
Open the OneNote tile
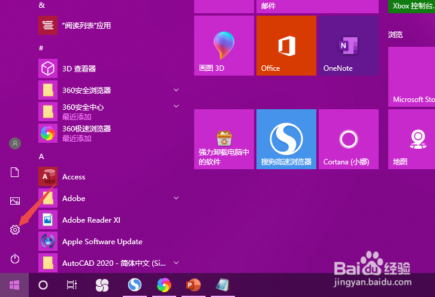[x=349, y=46]
